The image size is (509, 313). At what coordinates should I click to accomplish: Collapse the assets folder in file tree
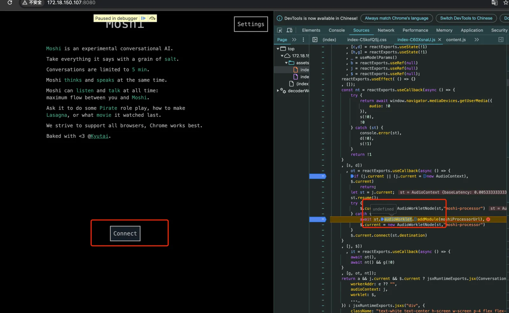pyautogui.click(x=286, y=63)
